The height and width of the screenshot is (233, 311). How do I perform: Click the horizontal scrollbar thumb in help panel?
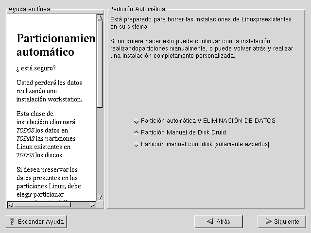[41, 204]
